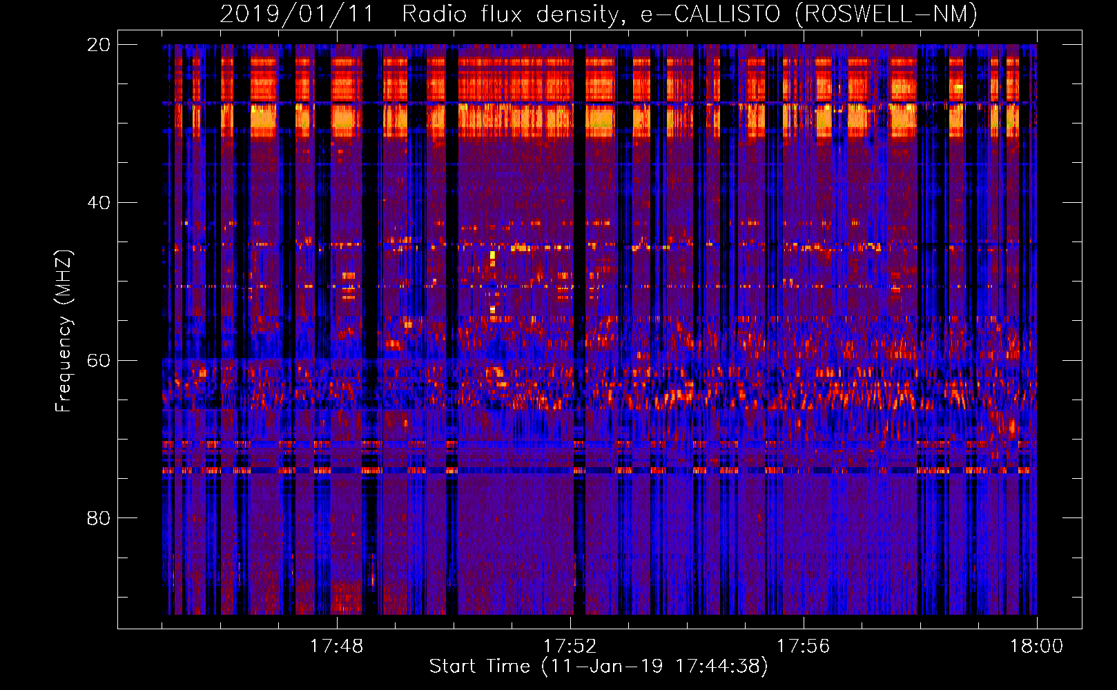Click the 80 frequency tick label
The image size is (1117, 690).
pyautogui.click(x=98, y=518)
